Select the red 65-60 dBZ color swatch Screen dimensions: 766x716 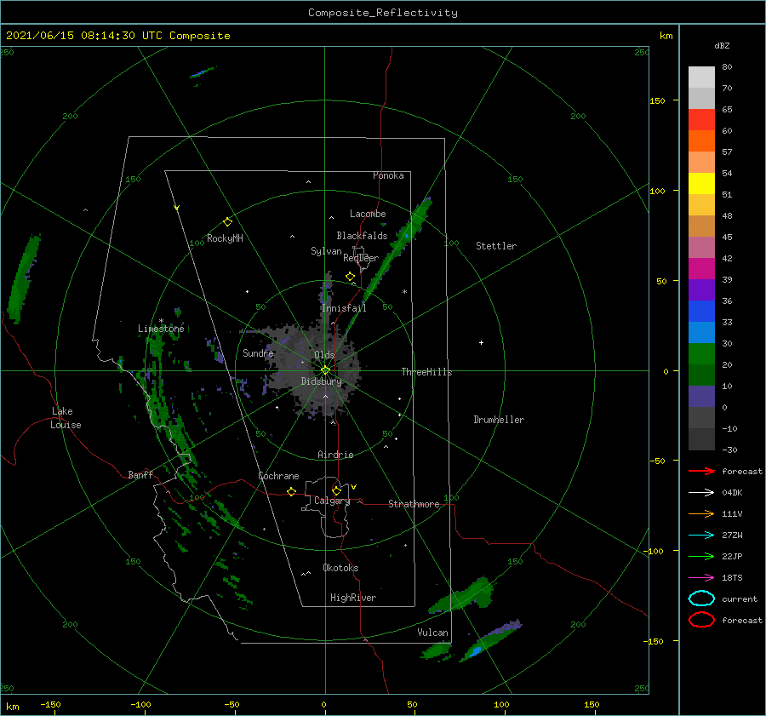point(701,120)
